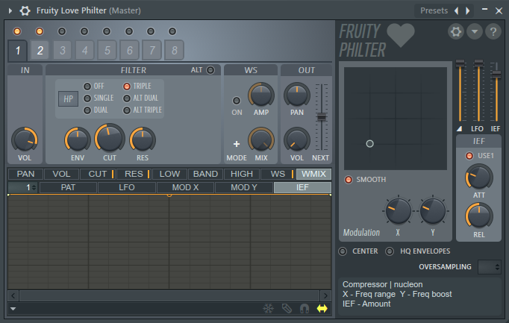Select the OFF filter mode
This screenshot has height=323, width=509.
[x=87, y=87]
